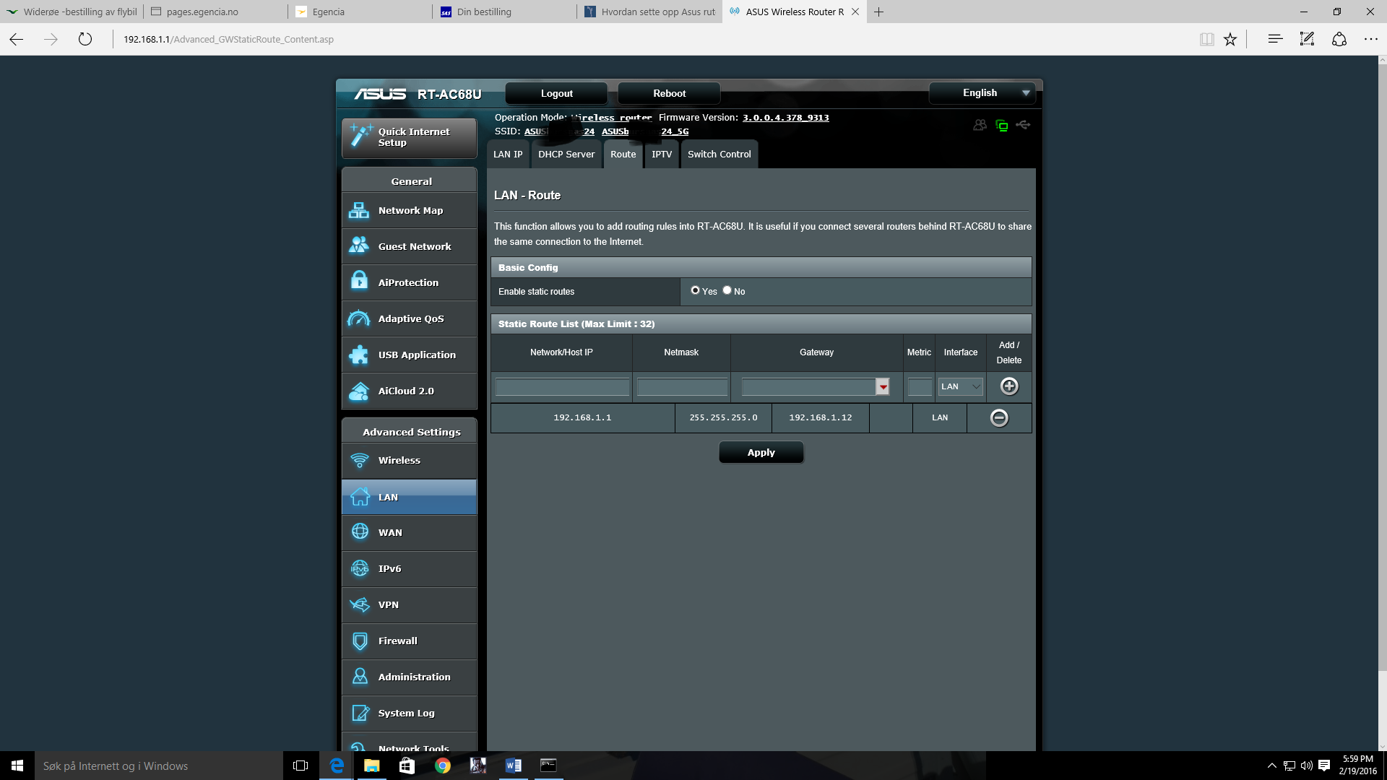Open Windows Start menu
The height and width of the screenshot is (780, 1387).
[17, 766]
